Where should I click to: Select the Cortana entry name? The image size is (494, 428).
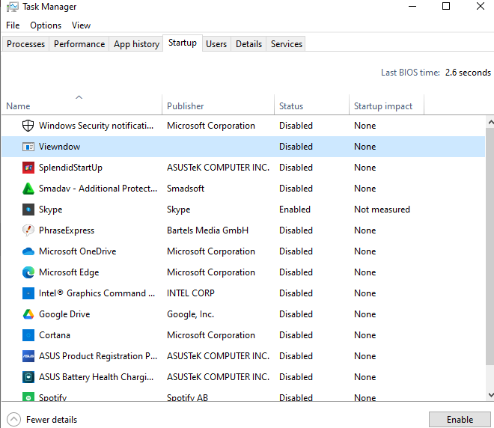pos(55,335)
